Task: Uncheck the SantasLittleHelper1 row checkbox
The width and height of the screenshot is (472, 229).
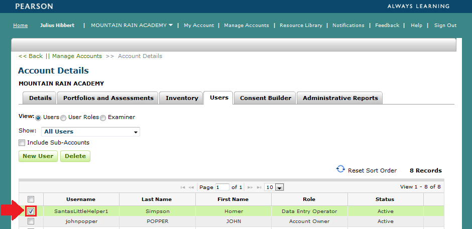Action: coord(31,211)
